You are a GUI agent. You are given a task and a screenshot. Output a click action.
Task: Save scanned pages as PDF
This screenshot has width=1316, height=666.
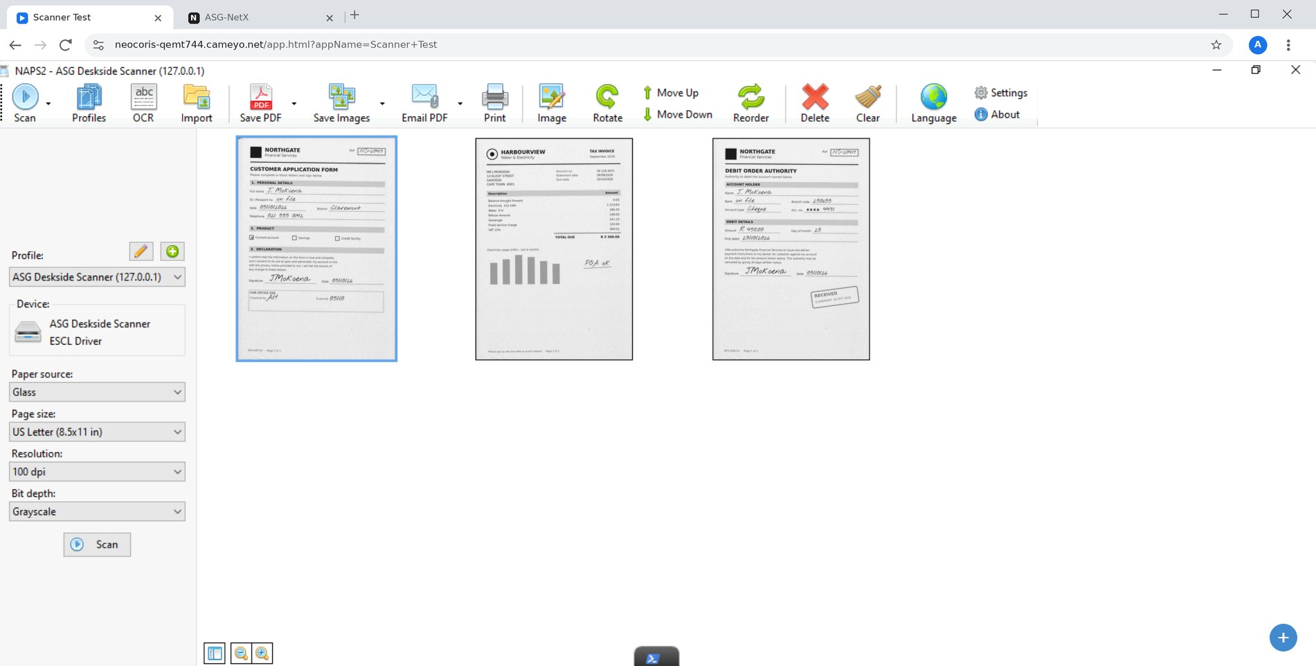coord(261,103)
